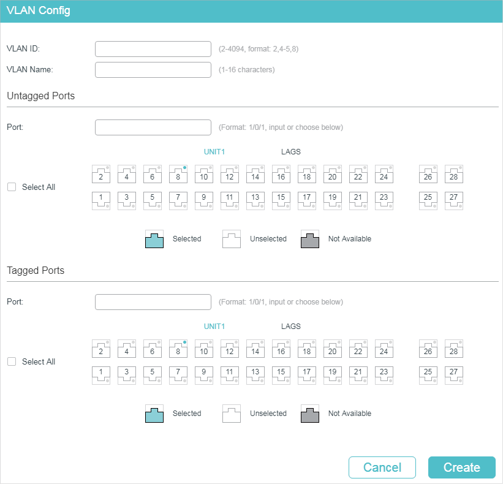Viewport: 503px width, 484px height.
Task: Select port 8 in Untagged Ports
Action: pos(178,174)
